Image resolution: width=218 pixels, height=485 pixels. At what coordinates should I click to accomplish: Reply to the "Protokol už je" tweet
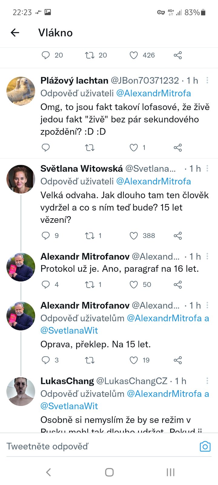tap(46, 284)
